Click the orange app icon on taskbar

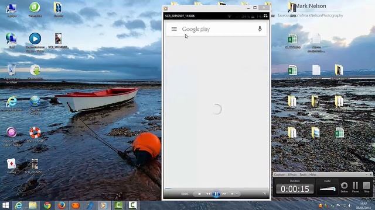(76, 205)
